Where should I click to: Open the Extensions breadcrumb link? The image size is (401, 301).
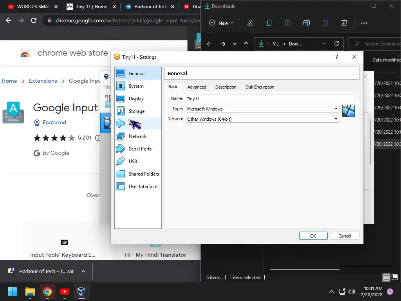coord(43,81)
